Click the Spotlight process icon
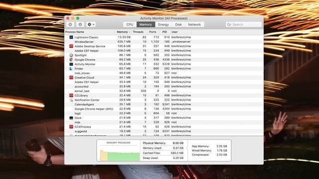Viewport: 319px width, 179px height. coord(71,55)
